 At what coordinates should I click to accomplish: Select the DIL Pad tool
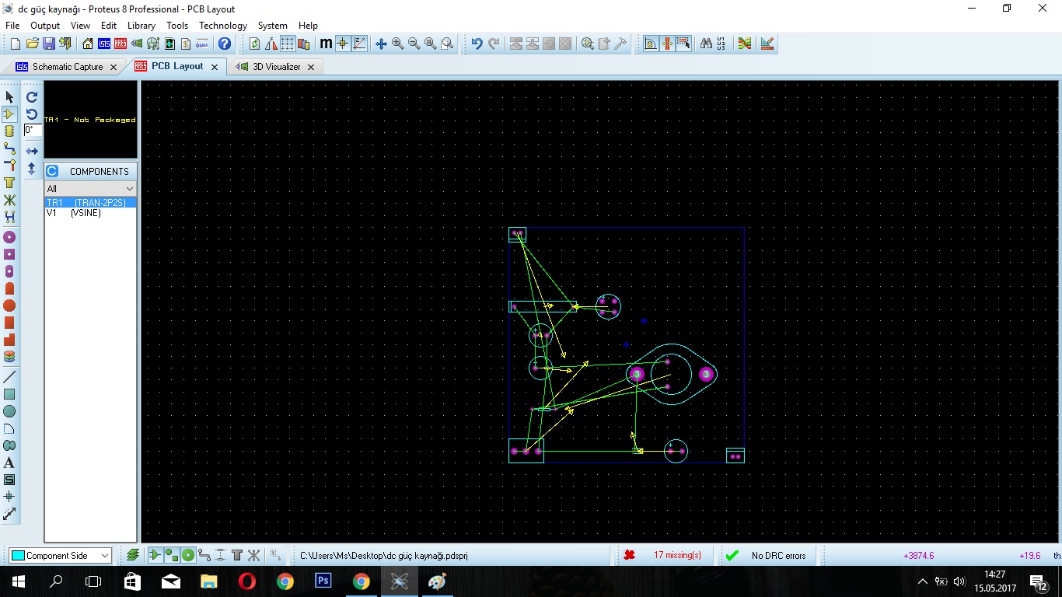pyautogui.click(x=9, y=271)
